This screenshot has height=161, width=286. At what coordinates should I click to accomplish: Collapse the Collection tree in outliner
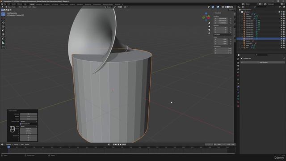pyautogui.click(x=240, y=12)
